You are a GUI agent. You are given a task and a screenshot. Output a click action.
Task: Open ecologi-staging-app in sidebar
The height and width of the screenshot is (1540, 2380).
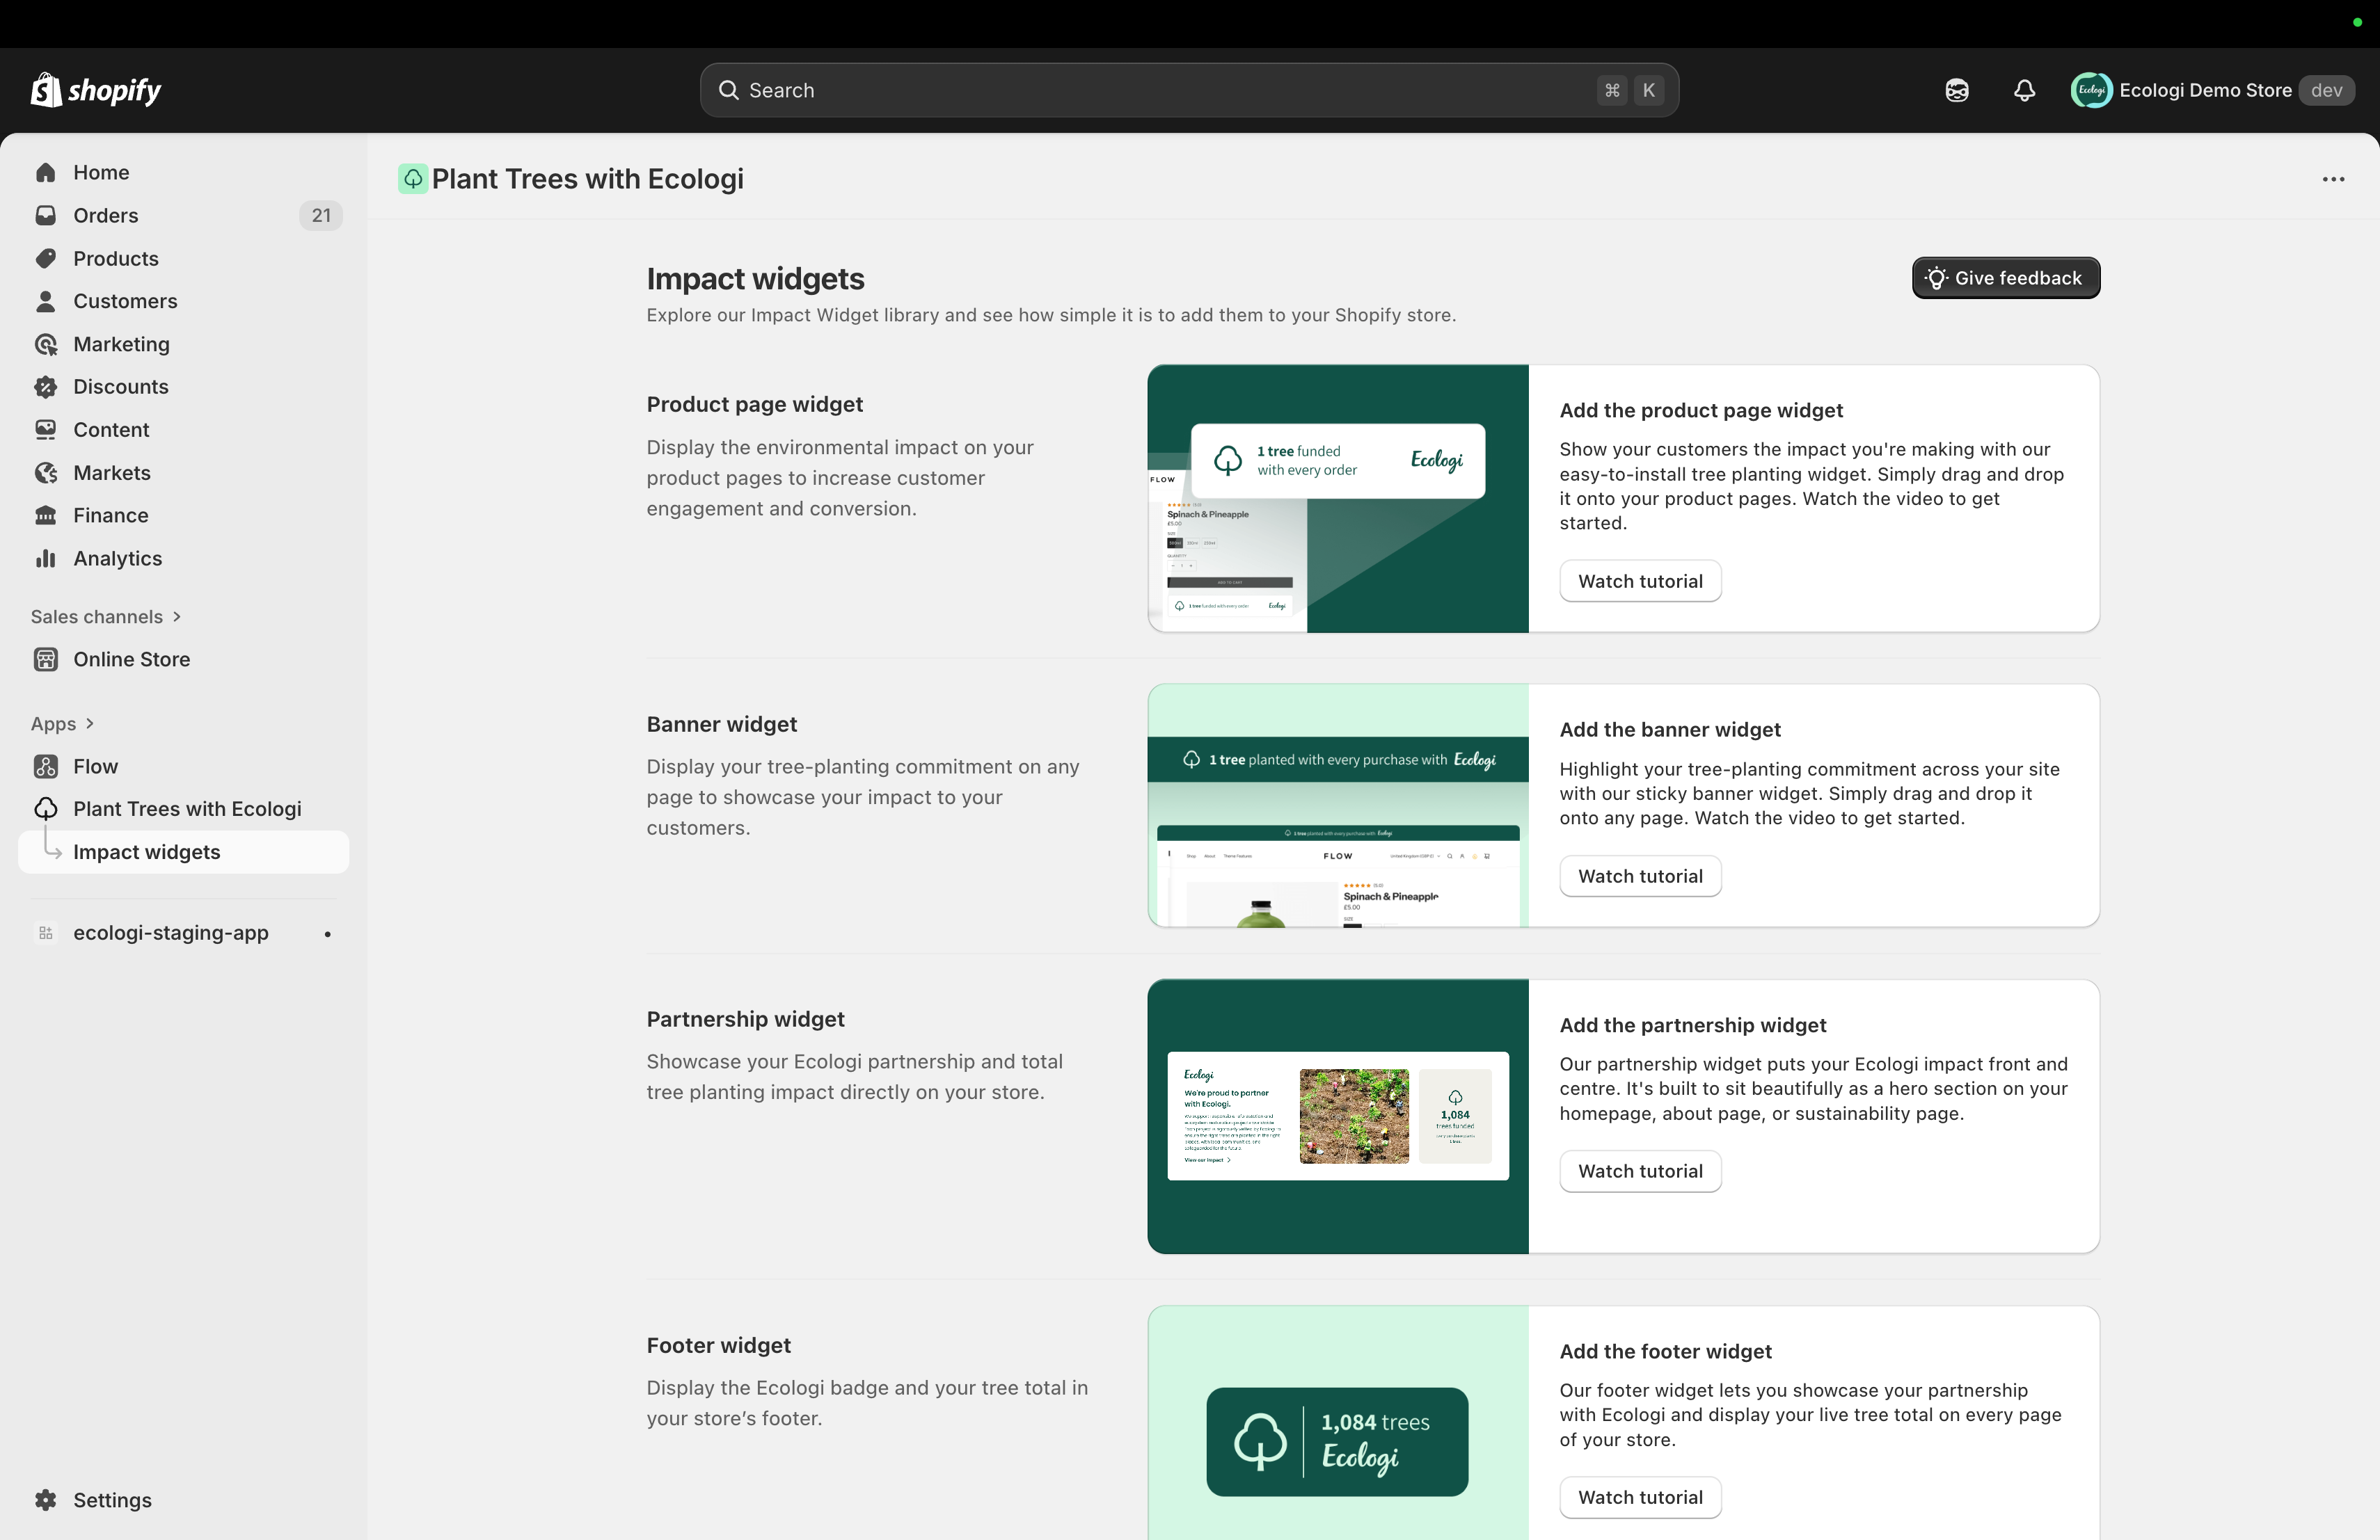(x=170, y=932)
